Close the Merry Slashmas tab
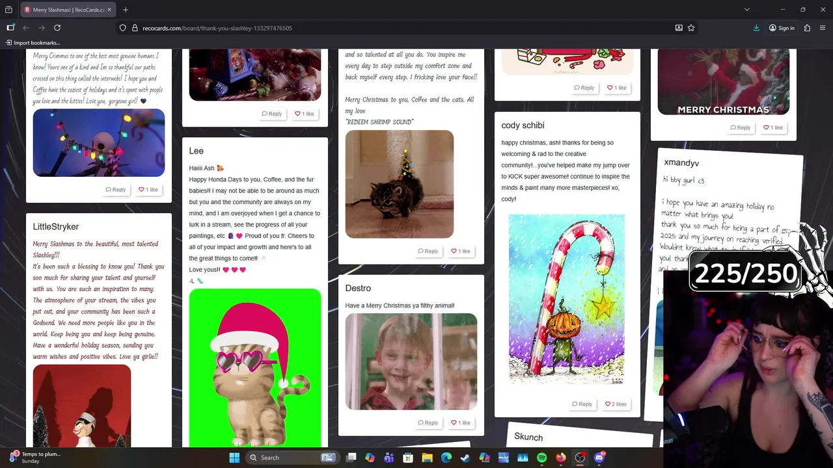Screen dimensions: 833x468 tap(109, 10)
